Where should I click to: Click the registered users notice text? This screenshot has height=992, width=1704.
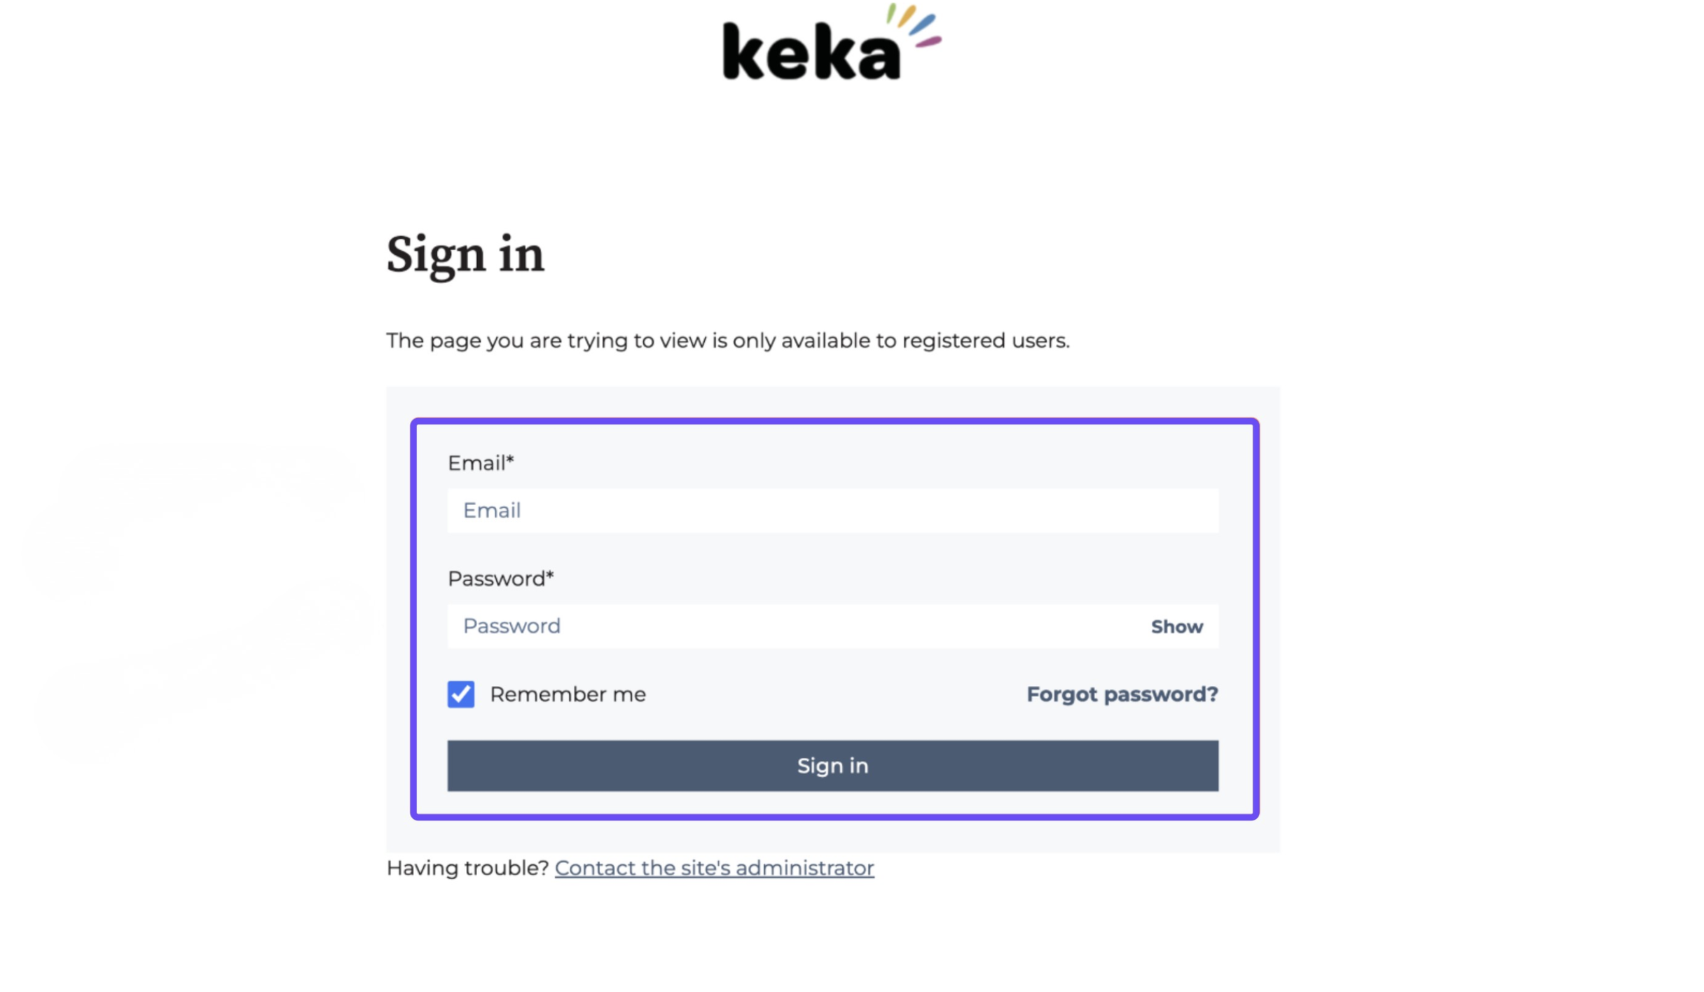click(x=727, y=340)
